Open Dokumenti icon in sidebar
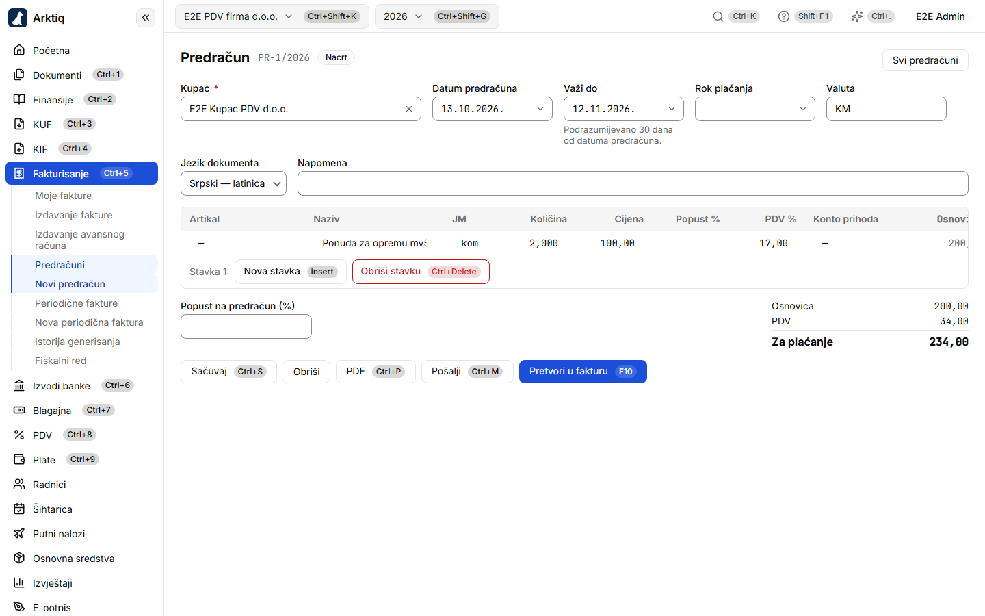This screenshot has width=985, height=616. point(19,75)
